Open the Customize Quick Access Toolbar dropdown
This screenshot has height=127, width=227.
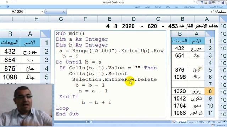[195, 2]
